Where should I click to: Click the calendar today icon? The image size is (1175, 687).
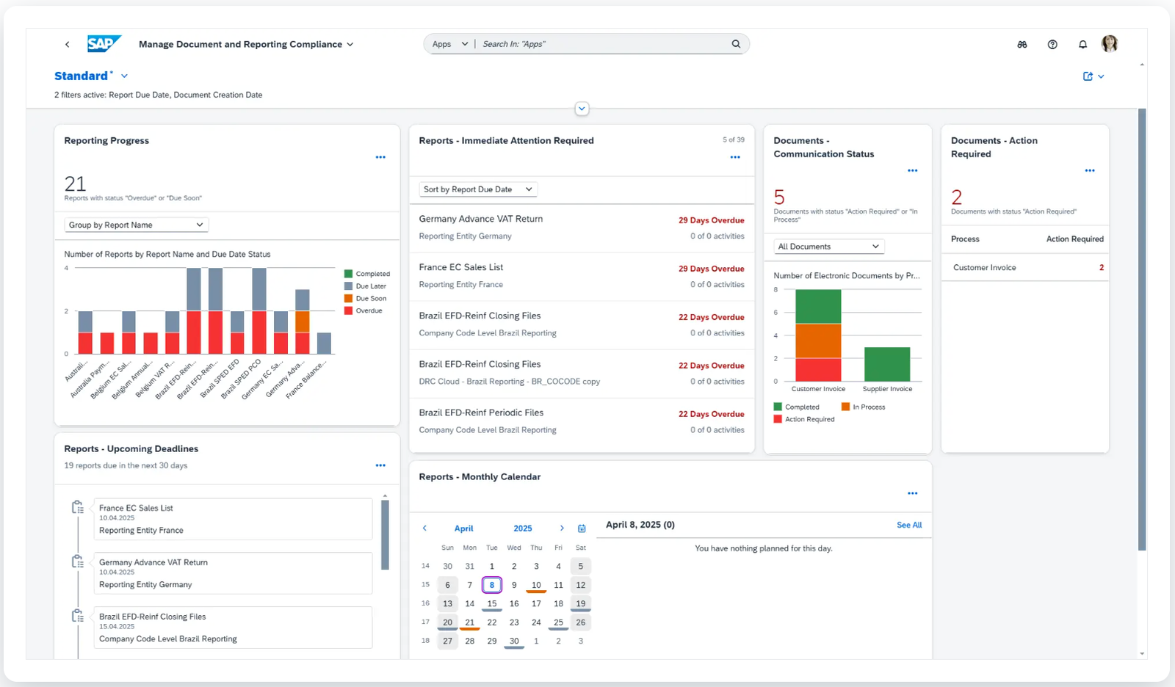(x=582, y=528)
